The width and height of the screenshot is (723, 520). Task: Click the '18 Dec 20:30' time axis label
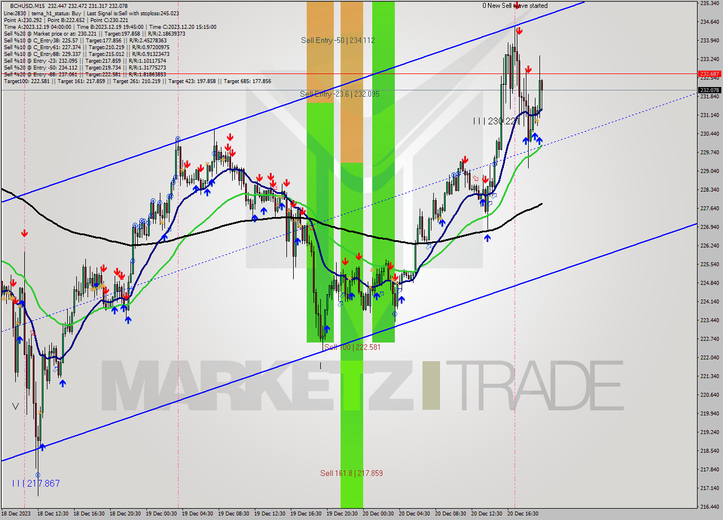pyautogui.click(x=125, y=514)
